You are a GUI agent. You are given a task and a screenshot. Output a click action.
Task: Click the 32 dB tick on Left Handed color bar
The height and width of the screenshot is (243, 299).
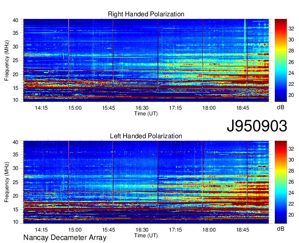291,149
